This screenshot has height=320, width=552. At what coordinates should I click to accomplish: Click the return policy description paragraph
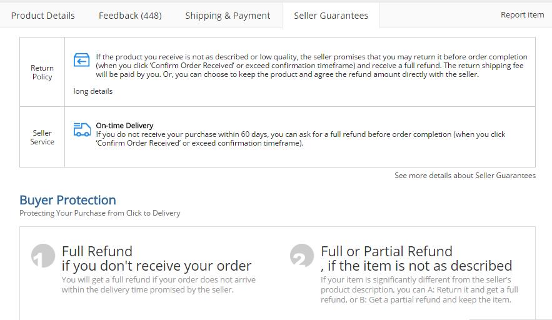click(x=311, y=66)
